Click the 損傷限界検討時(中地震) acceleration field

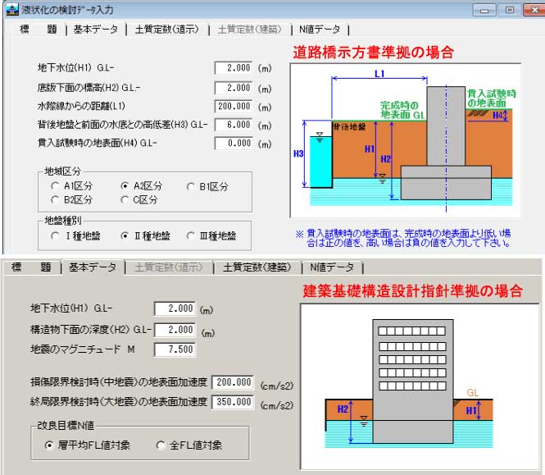(x=234, y=383)
